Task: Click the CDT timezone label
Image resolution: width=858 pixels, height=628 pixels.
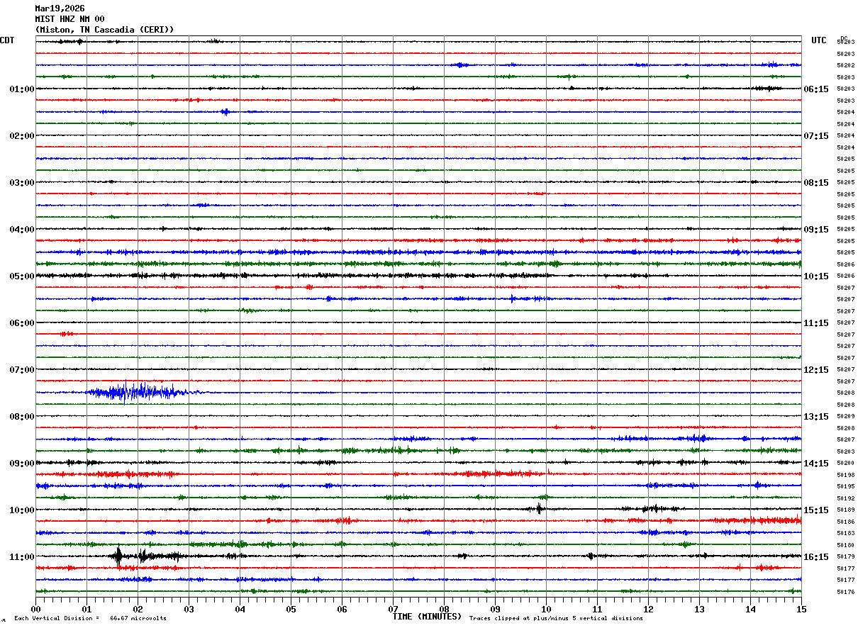Action: [x=7, y=40]
